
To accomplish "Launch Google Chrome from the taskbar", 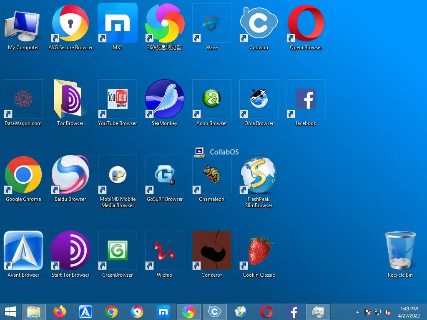I will click(x=111, y=312).
